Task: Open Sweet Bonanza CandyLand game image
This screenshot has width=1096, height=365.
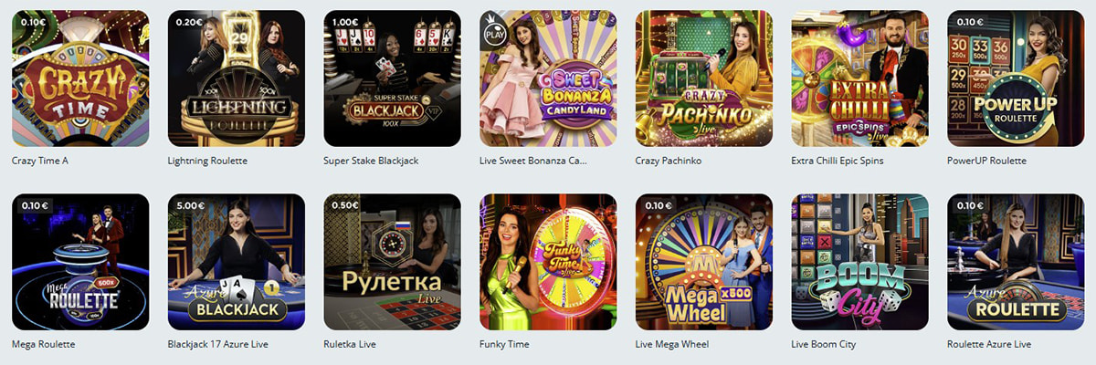Action: (548, 78)
